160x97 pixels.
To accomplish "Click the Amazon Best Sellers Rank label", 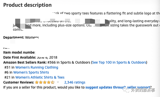I will click(x=25, y=62).
